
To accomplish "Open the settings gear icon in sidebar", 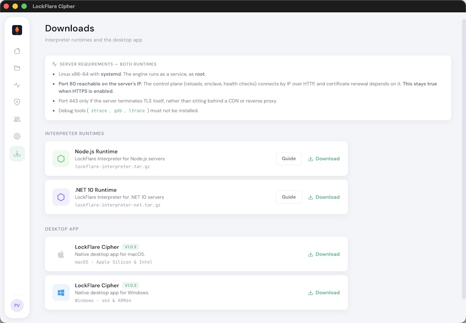I will (17, 137).
